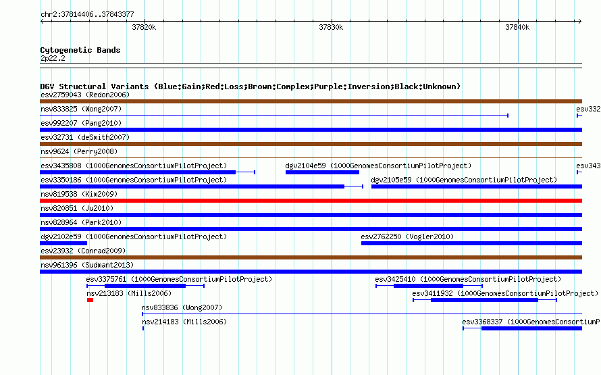The width and height of the screenshot is (601, 375).
Task: Click the ruler's right arrowhead
Action: pos(580,22)
